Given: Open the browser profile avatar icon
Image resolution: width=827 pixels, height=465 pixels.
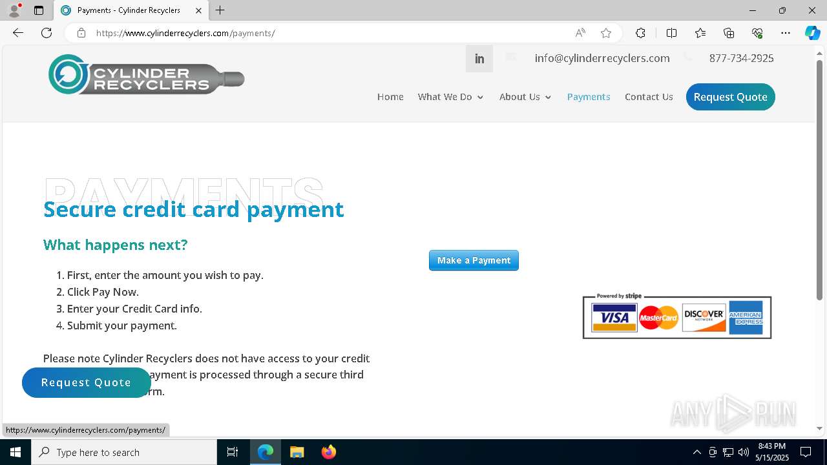Looking at the screenshot, I should pos(14,10).
